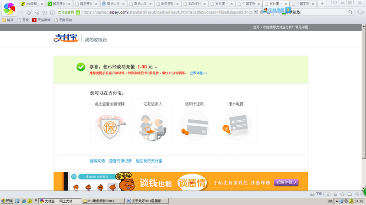
Task: Open 常见问题 link in the top gray bar
Action: [301, 27]
